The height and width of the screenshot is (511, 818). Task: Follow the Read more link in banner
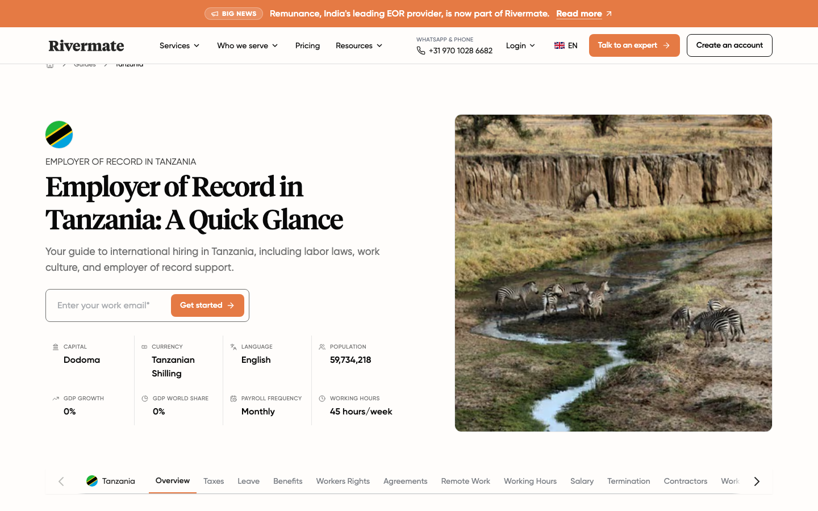pyautogui.click(x=579, y=14)
